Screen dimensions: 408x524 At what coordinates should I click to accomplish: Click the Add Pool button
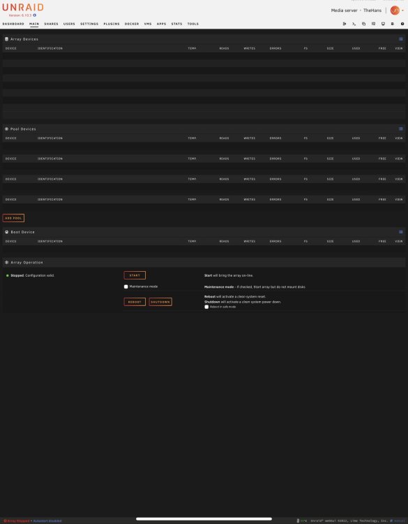(13, 218)
